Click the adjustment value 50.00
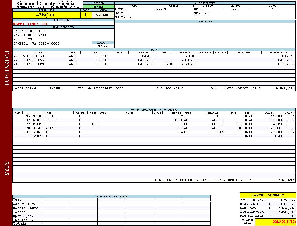 click(168, 64)
